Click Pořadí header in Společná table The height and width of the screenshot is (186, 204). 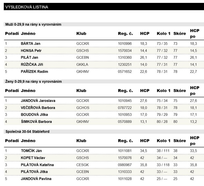12,141
